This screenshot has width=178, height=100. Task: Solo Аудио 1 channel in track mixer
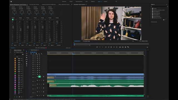tap(14, 20)
